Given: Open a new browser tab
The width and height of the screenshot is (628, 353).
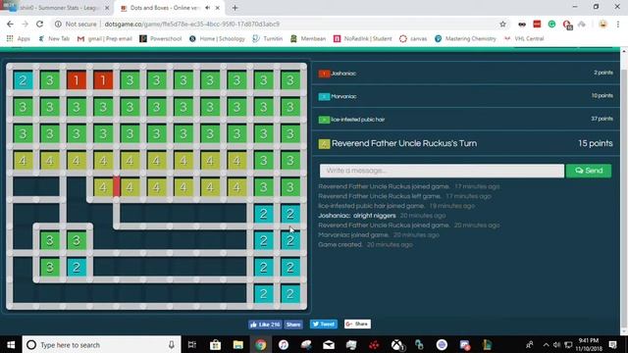Looking at the screenshot, I should [x=235, y=8].
